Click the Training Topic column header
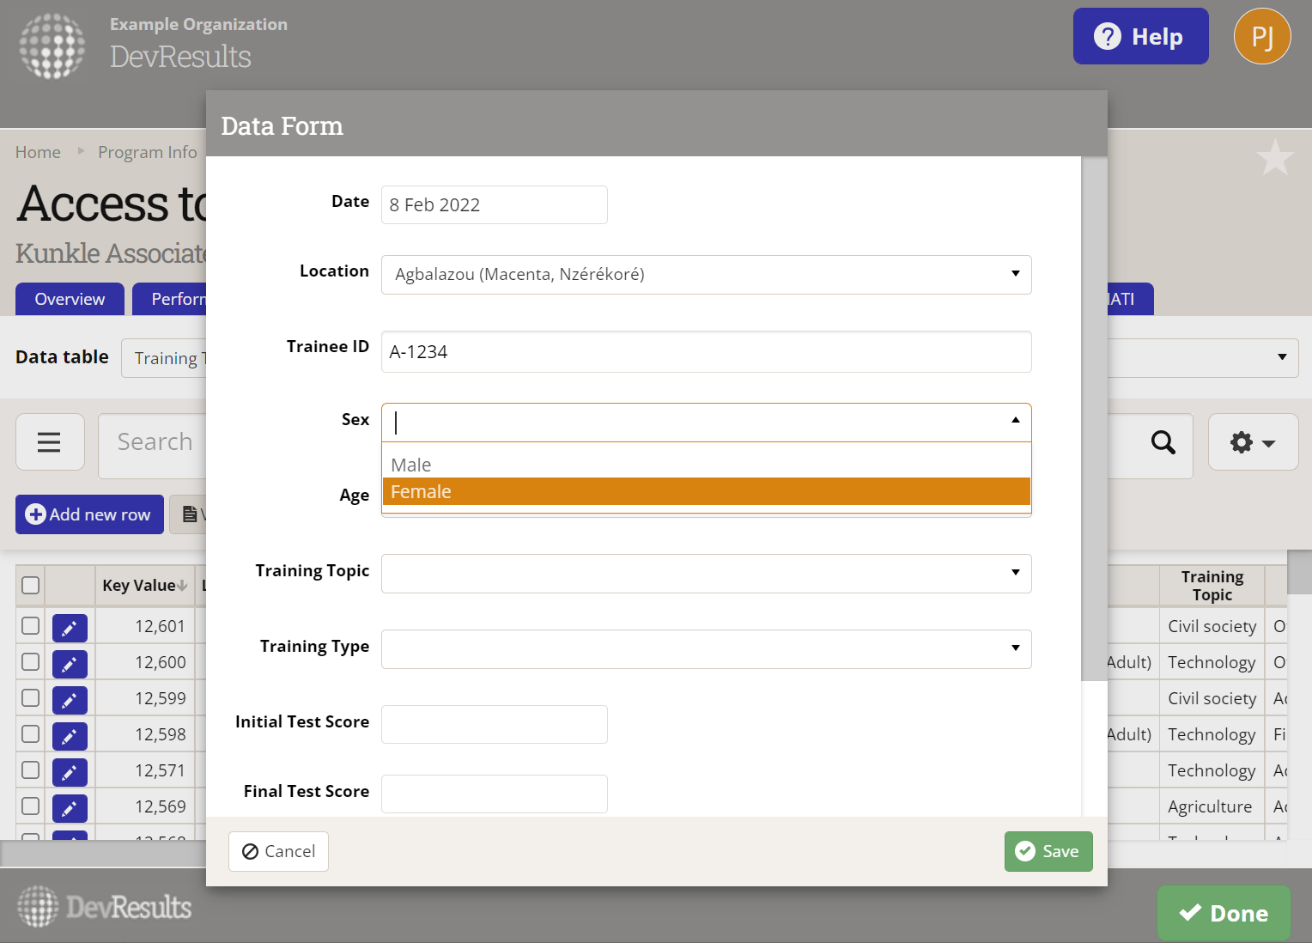The height and width of the screenshot is (943, 1312). [1212, 586]
